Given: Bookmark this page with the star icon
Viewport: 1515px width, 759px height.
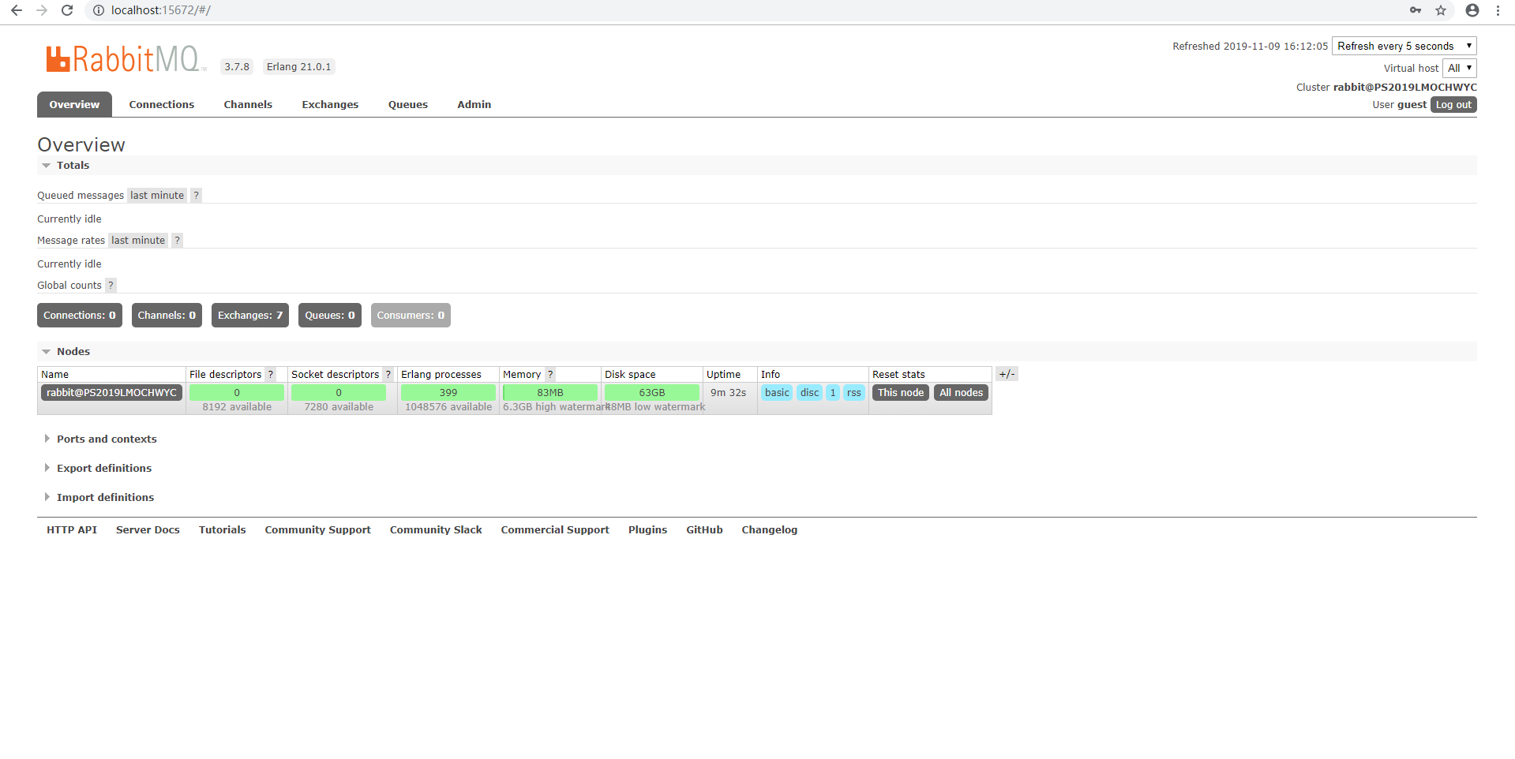Looking at the screenshot, I should point(1441,10).
